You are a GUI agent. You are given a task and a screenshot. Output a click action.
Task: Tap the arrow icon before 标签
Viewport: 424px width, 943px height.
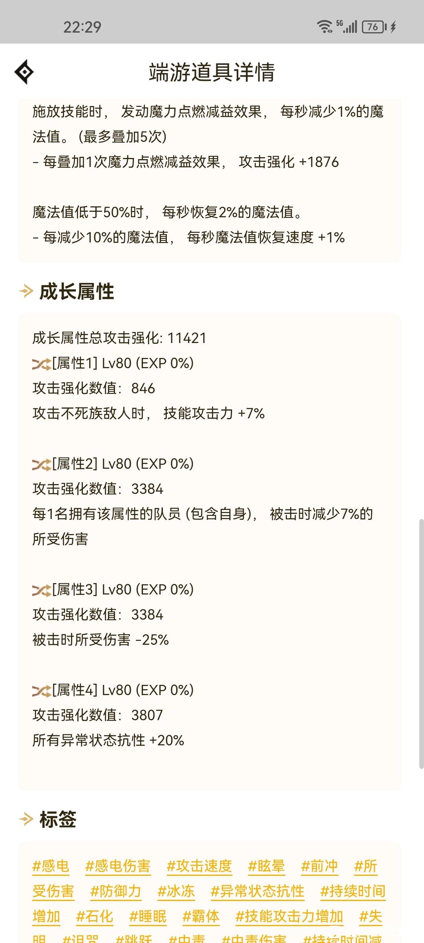(26, 820)
